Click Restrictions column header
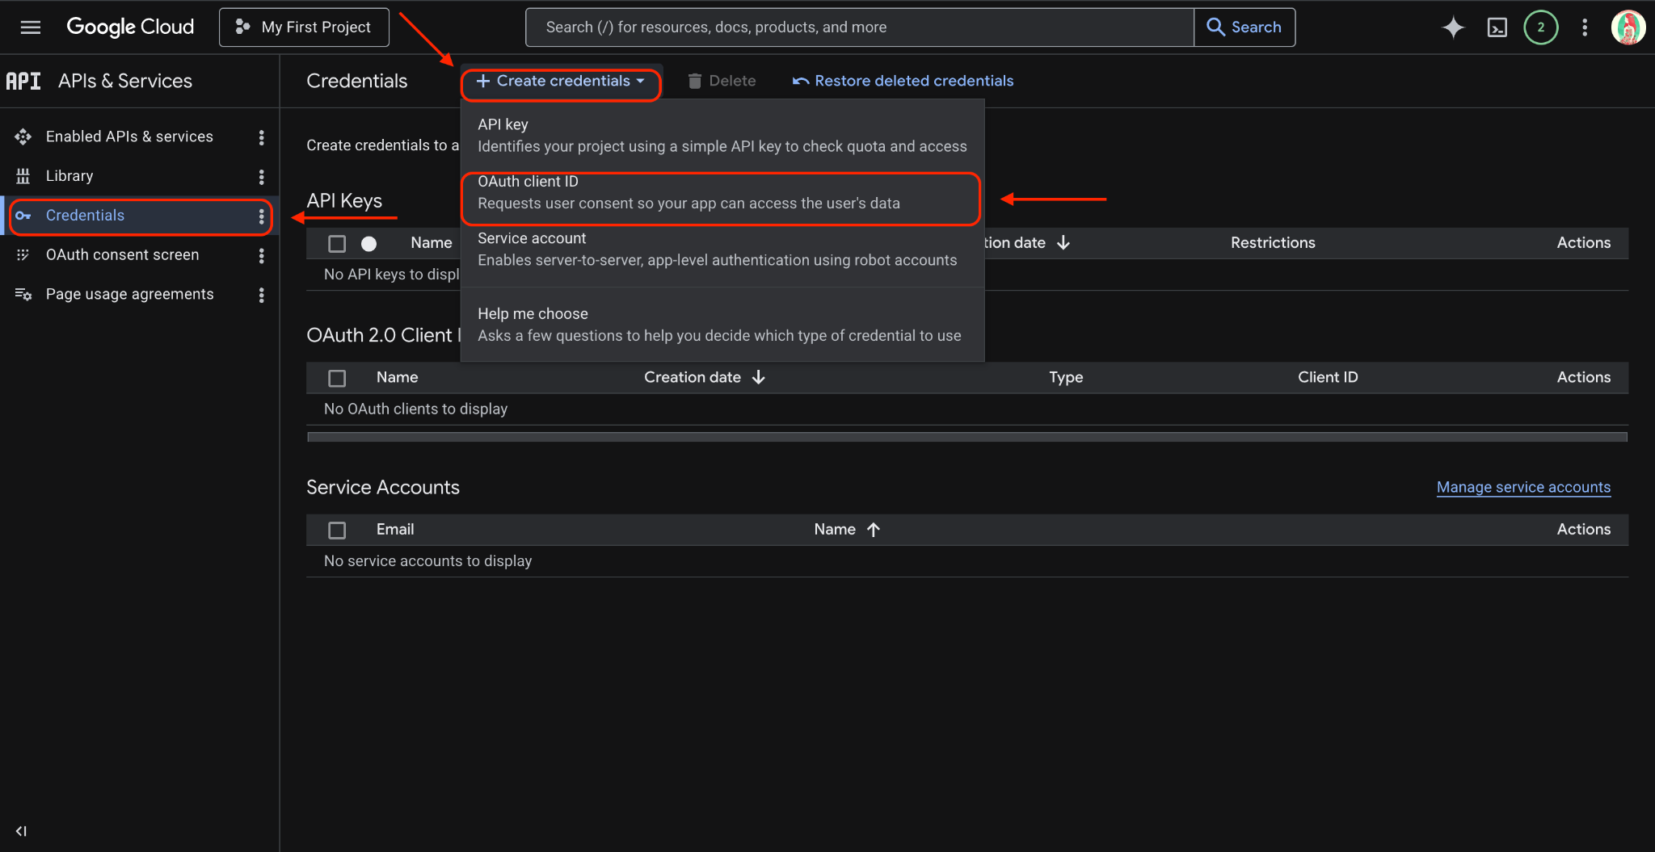1655x852 pixels. tap(1273, 242)
